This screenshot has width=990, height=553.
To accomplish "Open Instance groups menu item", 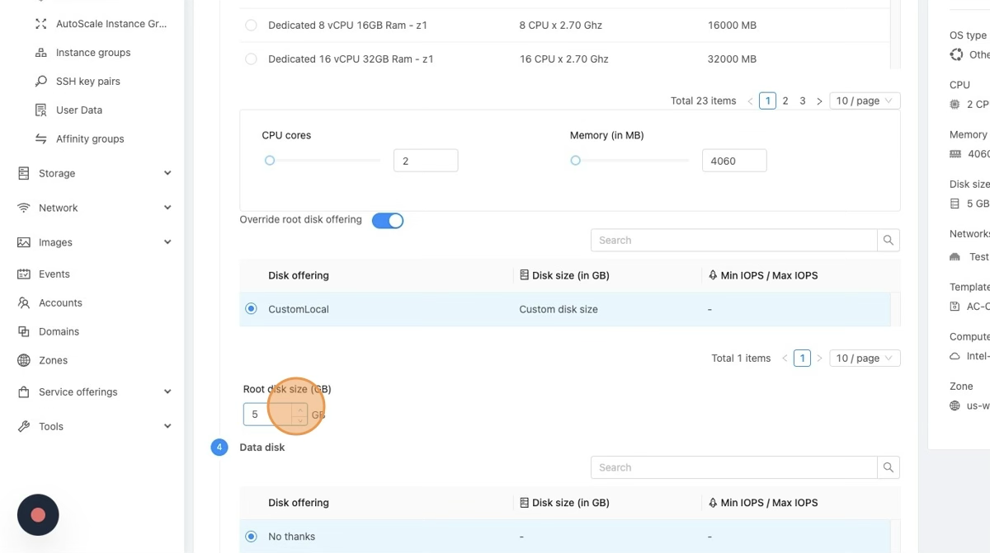I will pos(92,53).
